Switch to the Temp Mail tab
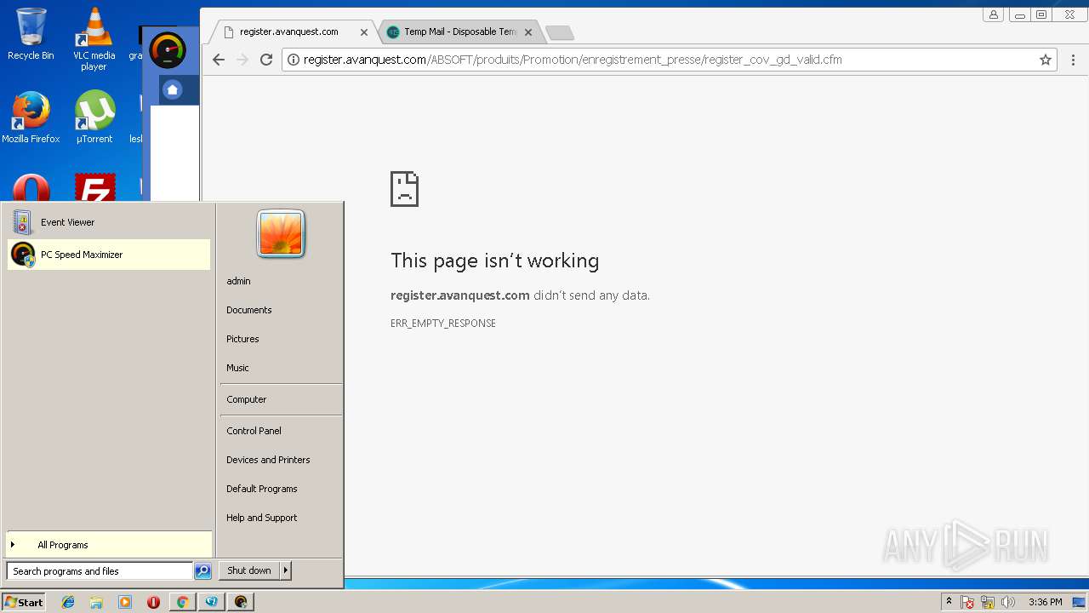The width and height of the screenshot is (1089, 613). coord(460,32)
